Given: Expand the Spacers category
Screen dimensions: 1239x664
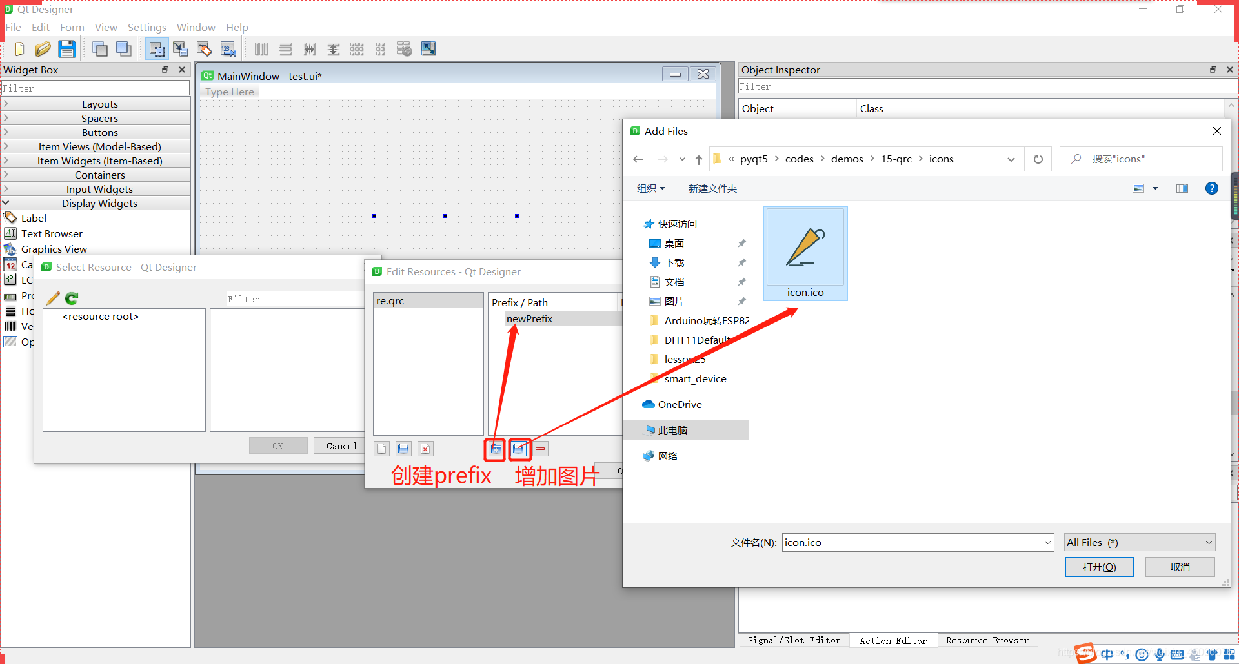Looking at the screenshot, I should (x=96, y=118).
